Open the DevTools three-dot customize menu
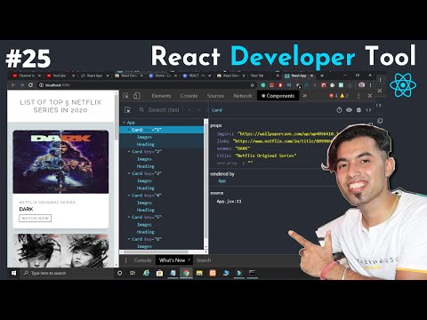 tap(359, 96)
